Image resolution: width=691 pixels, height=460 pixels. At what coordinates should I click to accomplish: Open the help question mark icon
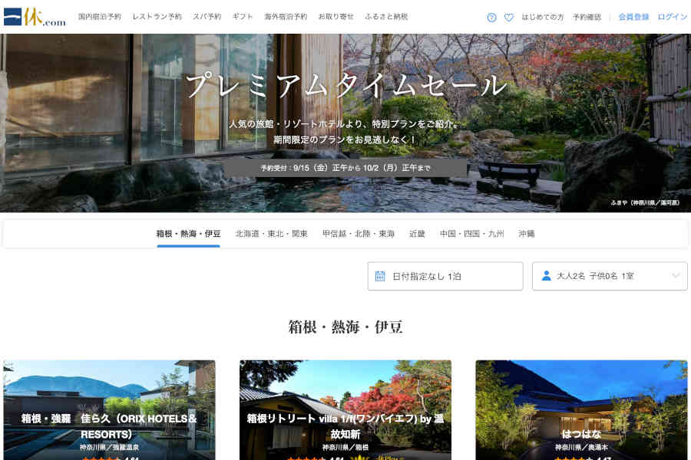[492, 18]
